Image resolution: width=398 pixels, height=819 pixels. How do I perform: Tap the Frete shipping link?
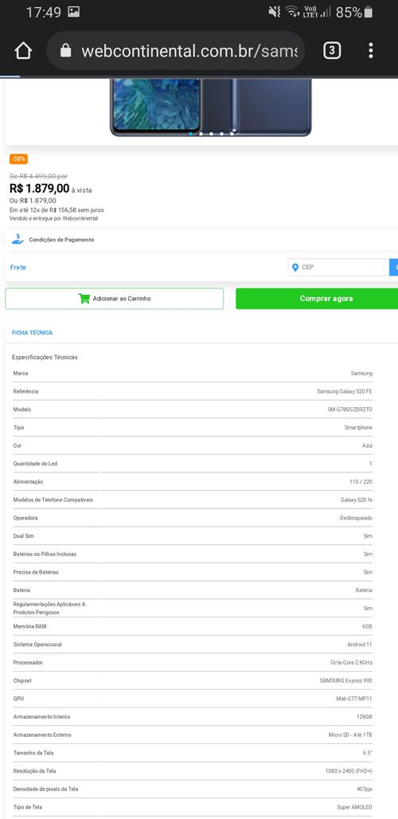tap(18, 268)
